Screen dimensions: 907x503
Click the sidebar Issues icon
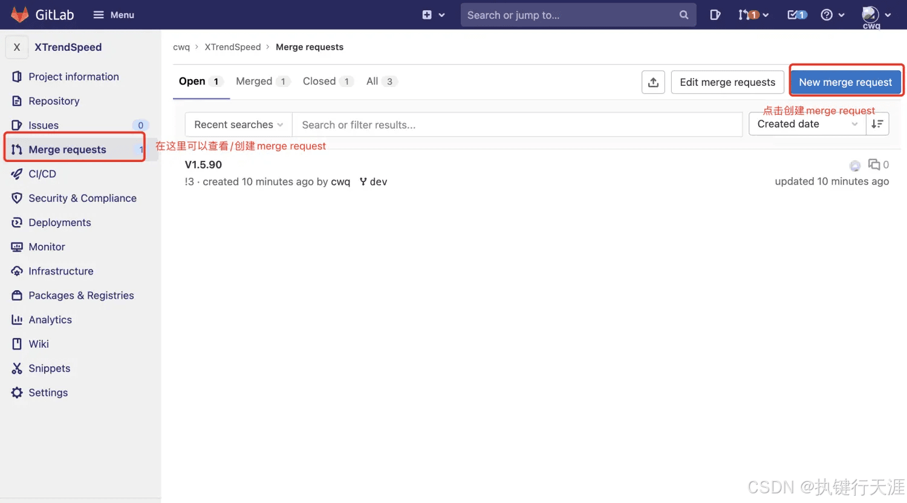tap(17, 125)
